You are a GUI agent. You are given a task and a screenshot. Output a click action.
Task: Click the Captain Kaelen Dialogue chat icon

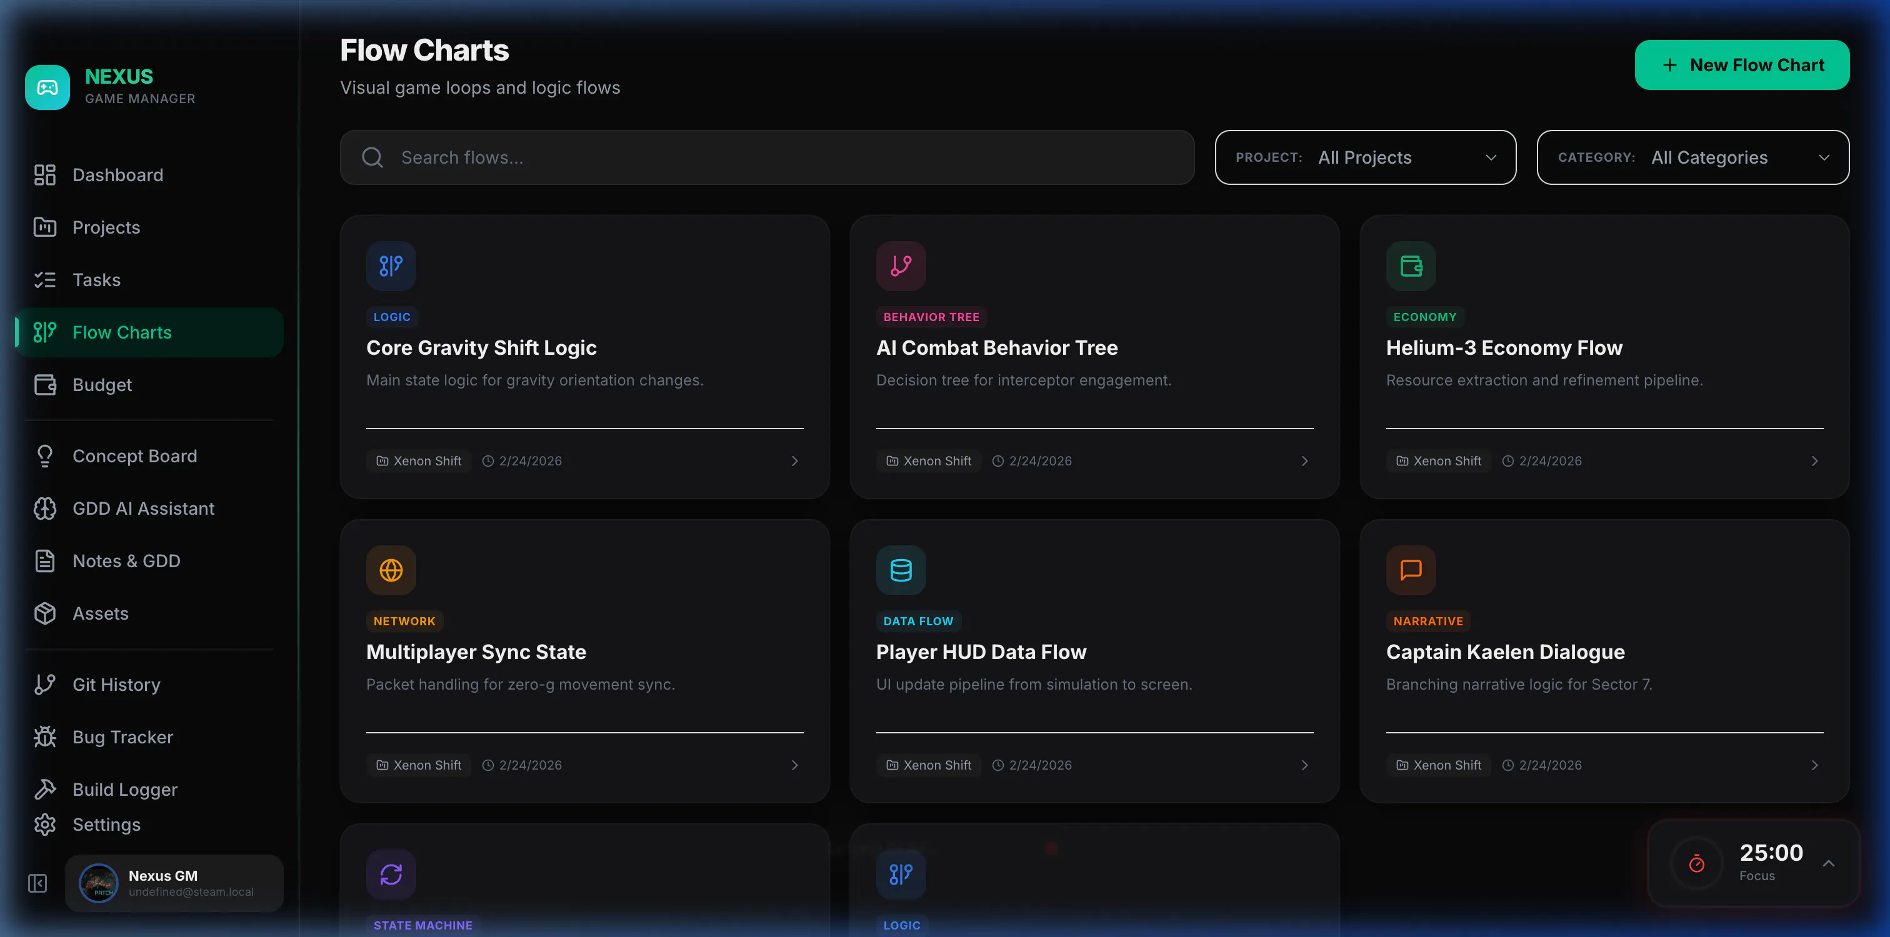1411,570
